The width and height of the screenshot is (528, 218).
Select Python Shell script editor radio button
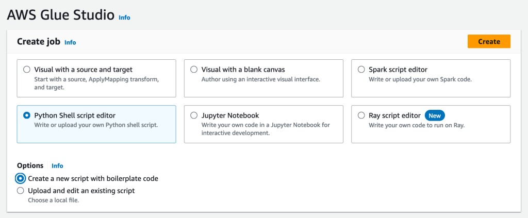tap(27, 115)
